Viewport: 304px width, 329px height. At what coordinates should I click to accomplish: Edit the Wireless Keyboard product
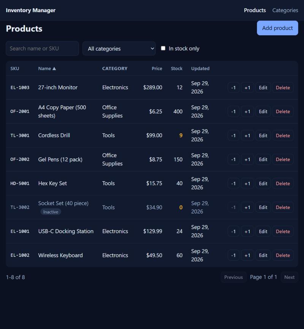point(263,255)
